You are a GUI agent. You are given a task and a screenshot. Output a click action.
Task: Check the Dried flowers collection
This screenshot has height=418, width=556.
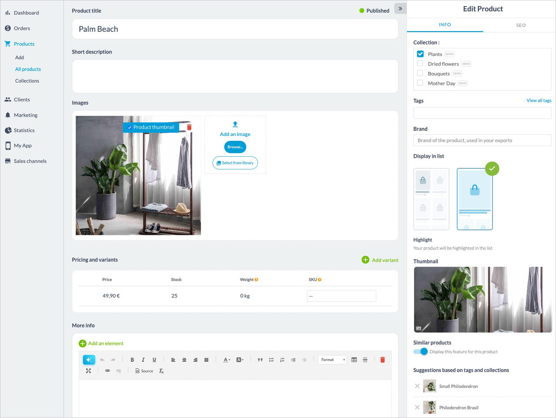420,63
